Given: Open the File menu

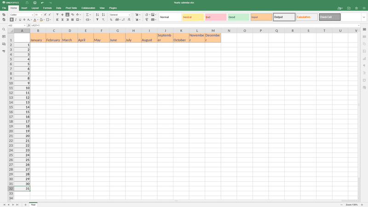Looking at the screenshot, I should [4, 8].
